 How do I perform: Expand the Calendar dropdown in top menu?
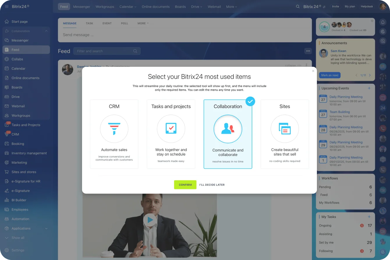(x=128, y=7)
